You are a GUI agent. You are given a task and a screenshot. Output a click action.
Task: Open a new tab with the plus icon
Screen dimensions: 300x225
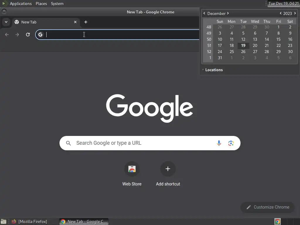[86, 22]
